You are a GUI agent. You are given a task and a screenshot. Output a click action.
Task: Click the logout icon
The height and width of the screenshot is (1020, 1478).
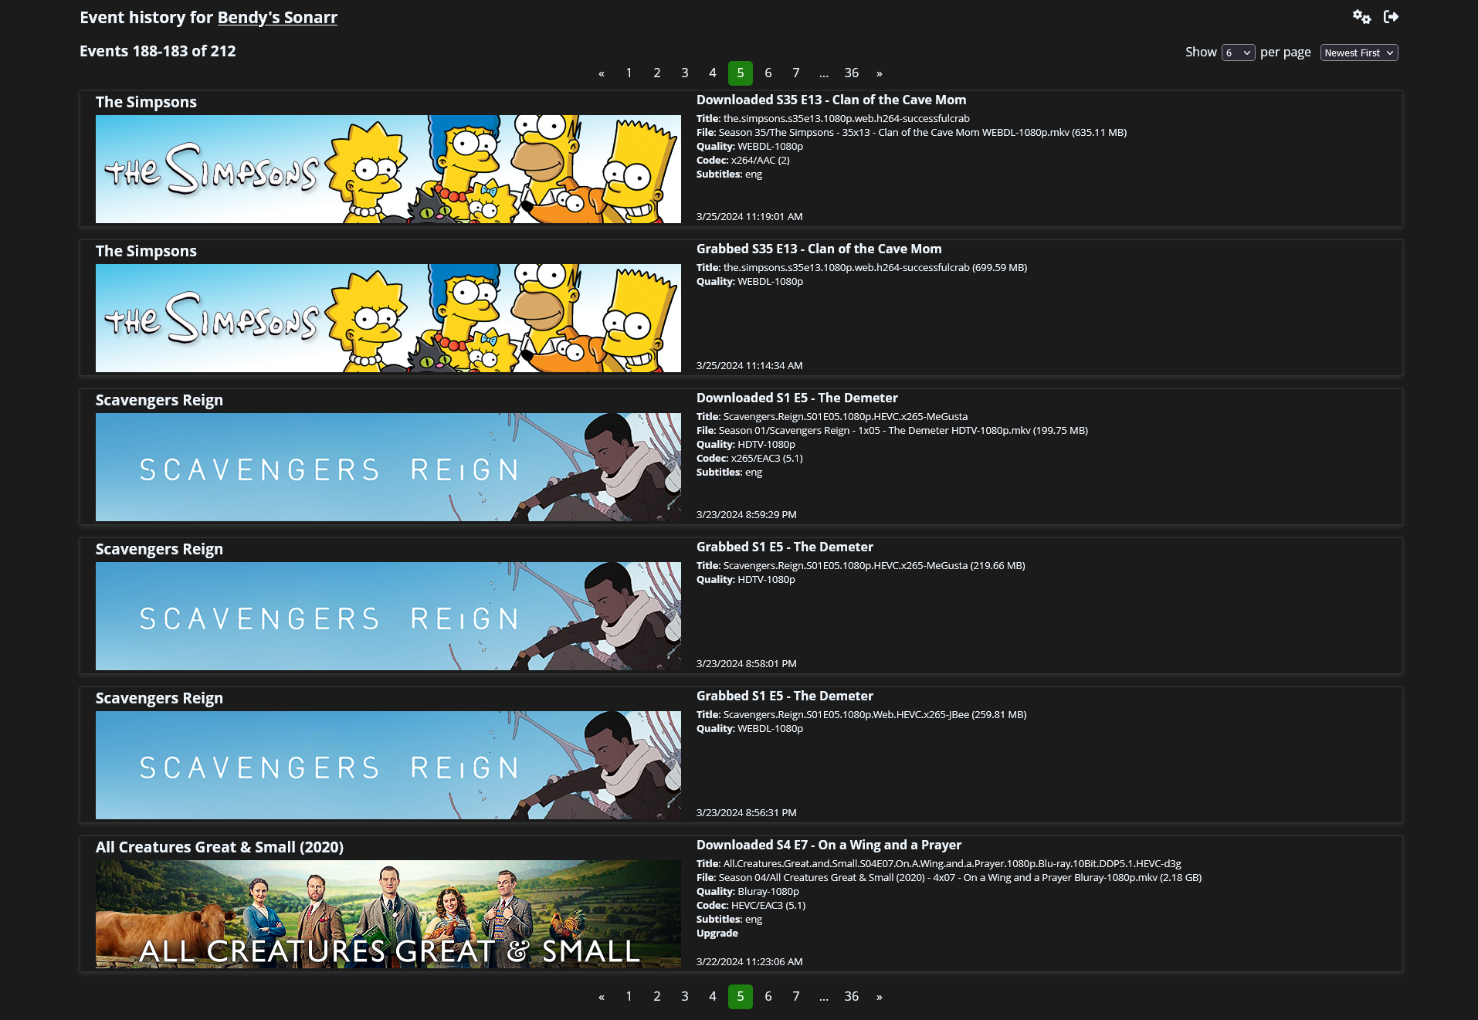1391,17
